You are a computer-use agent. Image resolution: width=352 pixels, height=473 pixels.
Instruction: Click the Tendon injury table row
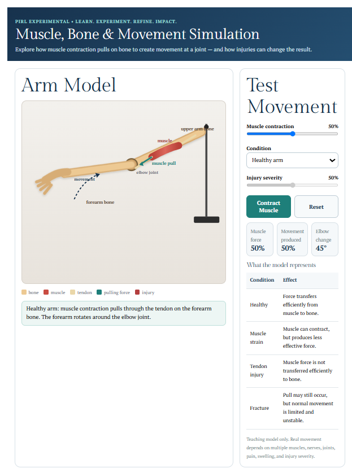click(292, 371)
